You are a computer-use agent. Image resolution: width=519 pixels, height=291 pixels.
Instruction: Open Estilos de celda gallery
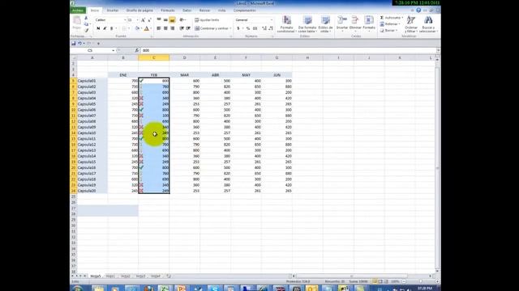[325, 24]
